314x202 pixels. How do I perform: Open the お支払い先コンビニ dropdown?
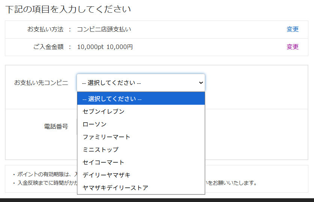tap(141, 83)
